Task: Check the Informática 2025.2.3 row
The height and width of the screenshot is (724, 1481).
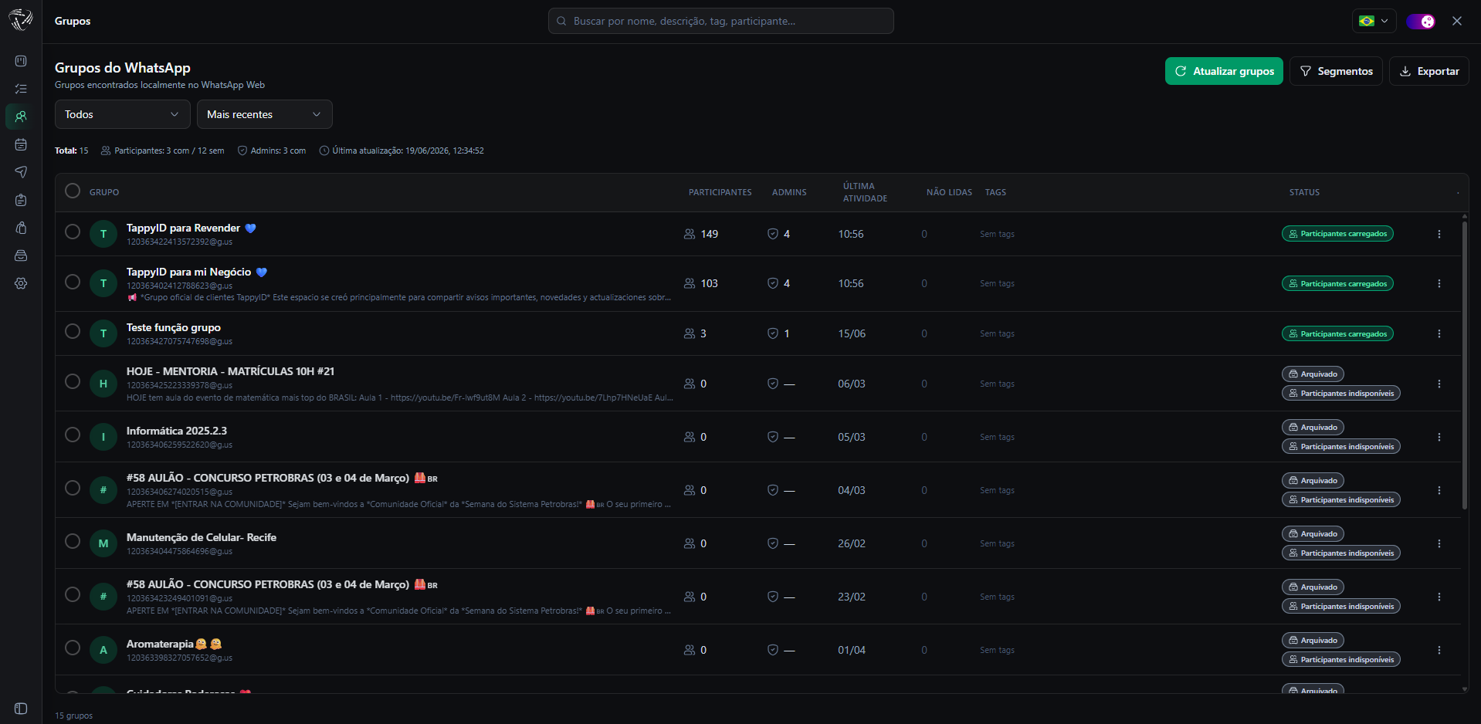Action: [73, 435]
